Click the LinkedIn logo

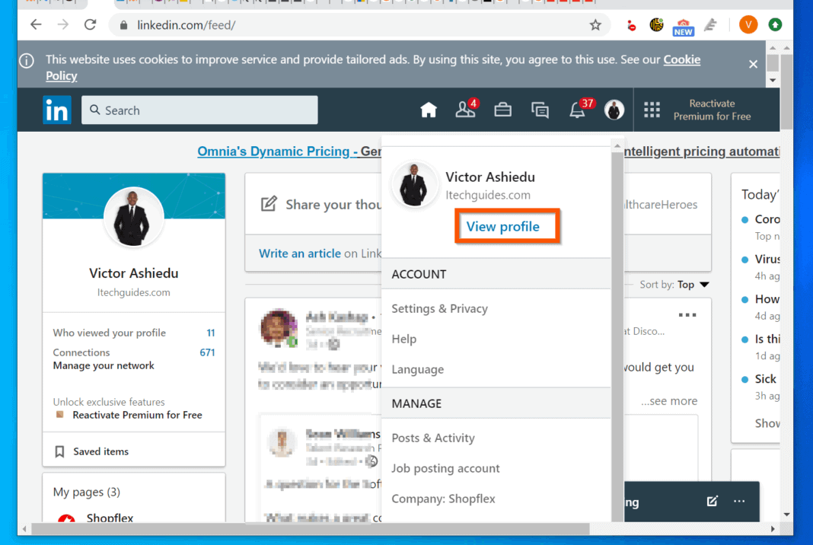click(57, 110)
